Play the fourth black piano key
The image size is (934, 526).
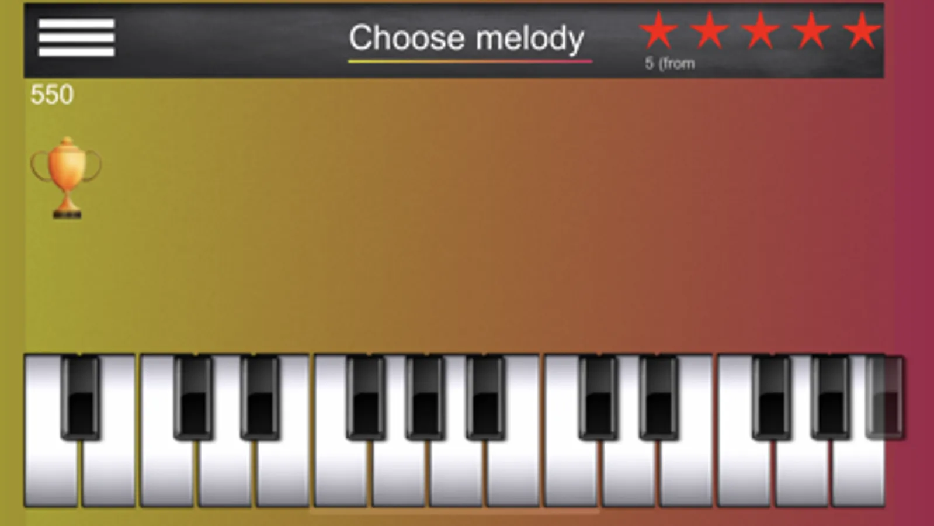click(366, 397)
